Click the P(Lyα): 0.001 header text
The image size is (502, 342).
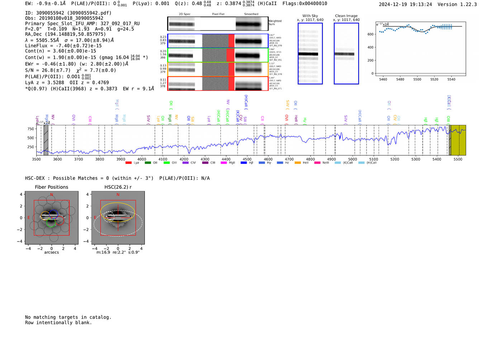[x=151, y=4]
